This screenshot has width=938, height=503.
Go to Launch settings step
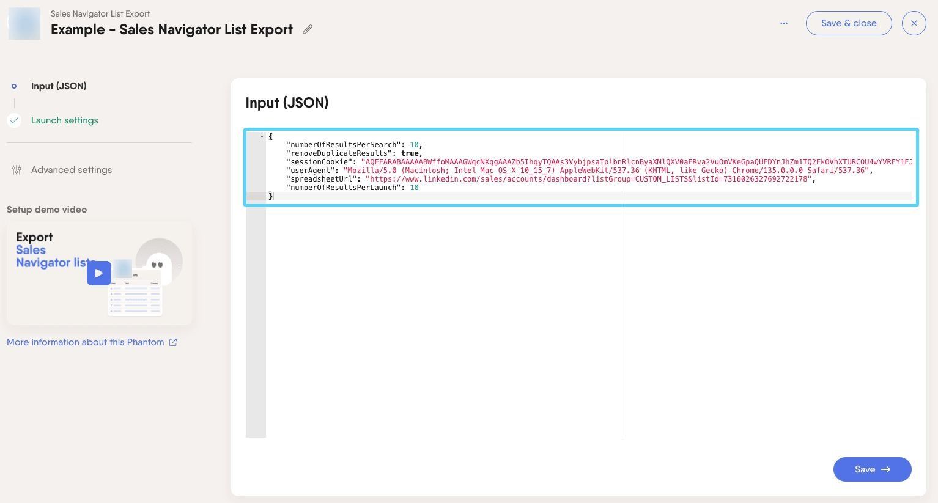(65, 120)
